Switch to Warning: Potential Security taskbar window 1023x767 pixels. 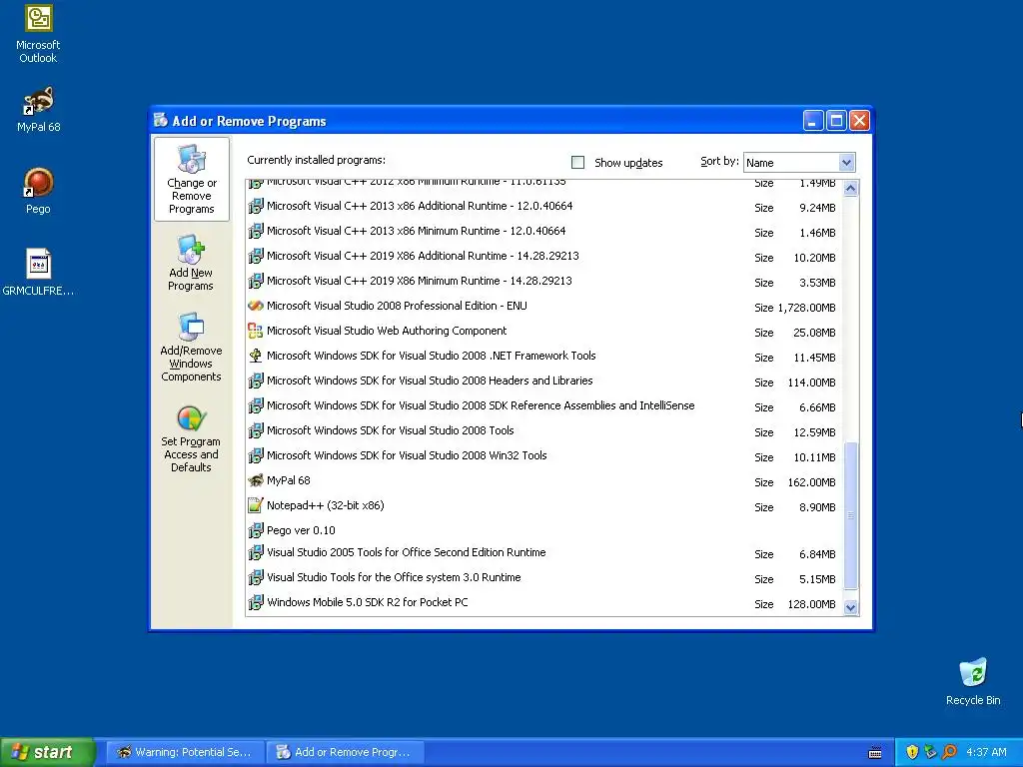185,752
